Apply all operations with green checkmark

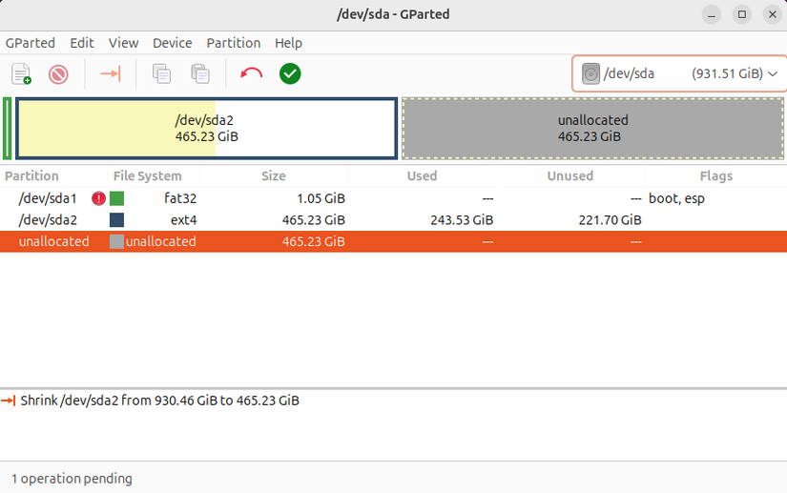tap(290, 73)
